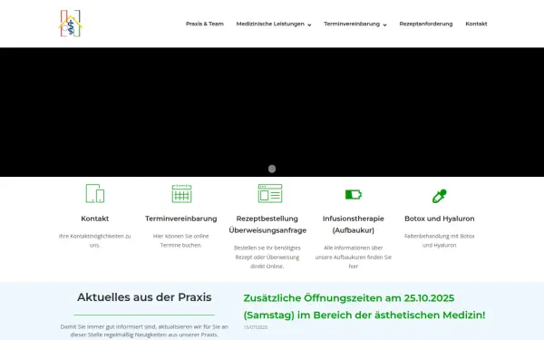
Task: Open the Terminvereinbarung card heading
Action: pyautogui.click(x=181, y=219)
